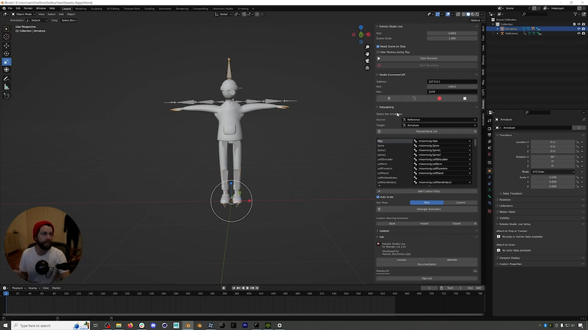Open the File menu
The width and height of the screenshot is (588, 330).
click(x=10, y=8)
